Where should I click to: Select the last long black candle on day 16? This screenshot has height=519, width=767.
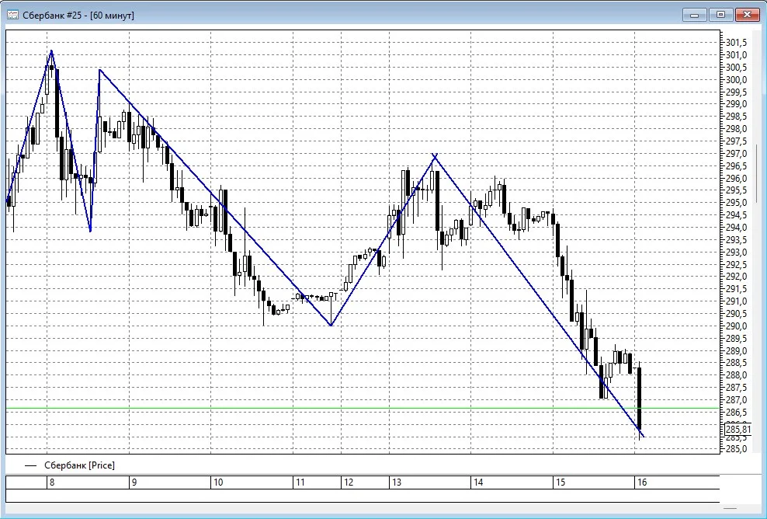tap(640, 399)
